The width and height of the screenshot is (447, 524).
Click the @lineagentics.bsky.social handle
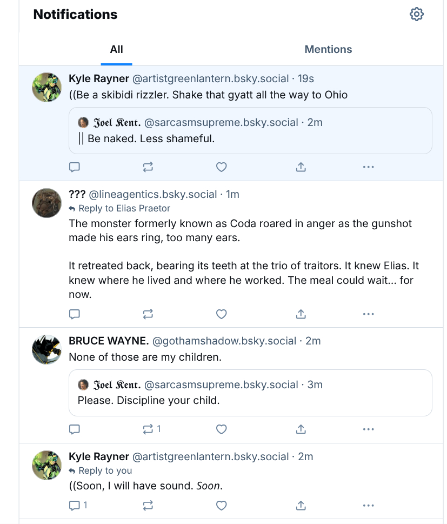click(152, 194)
